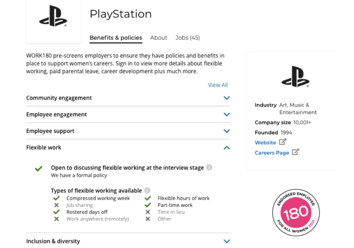The image size is (354, 248).
Task: Click info icon next to Types of flexible working
Action: 147,190
